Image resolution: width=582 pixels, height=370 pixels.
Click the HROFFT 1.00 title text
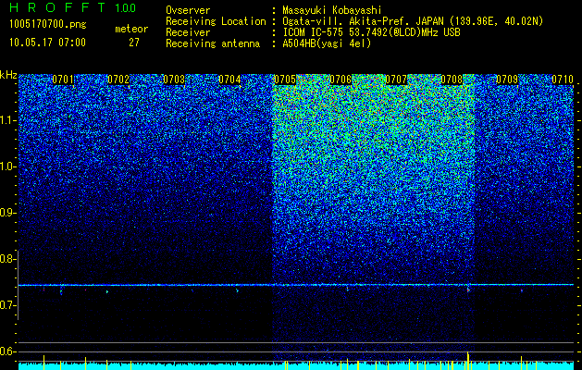73,7
